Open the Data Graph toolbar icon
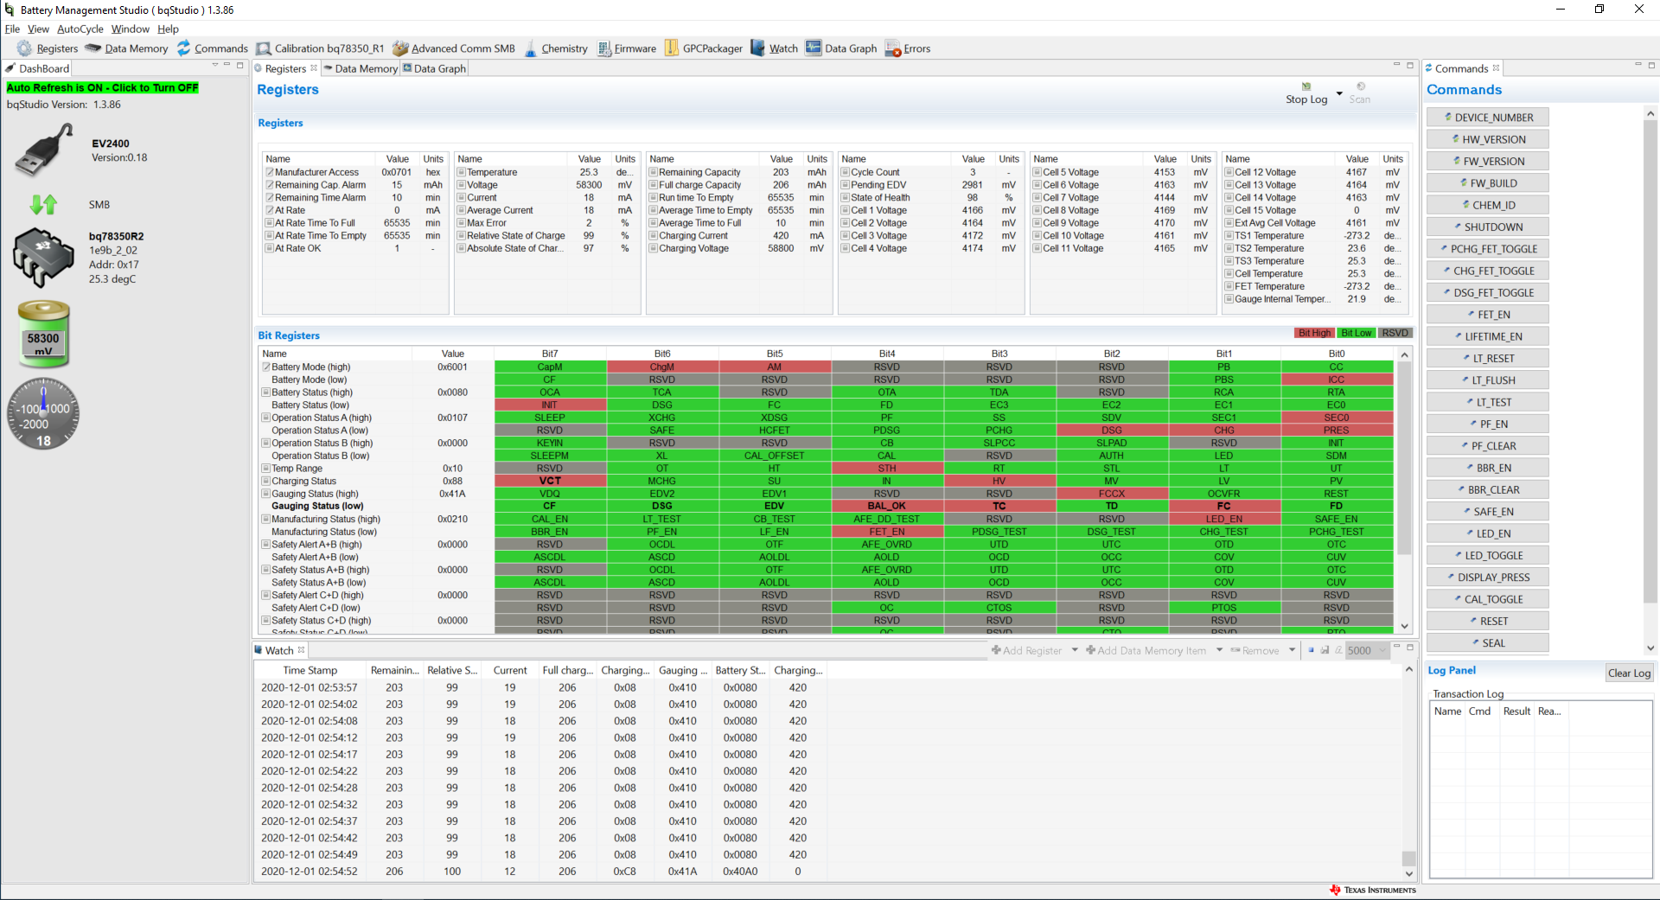Screen dimensions: 1660x900 coord(841,48)
